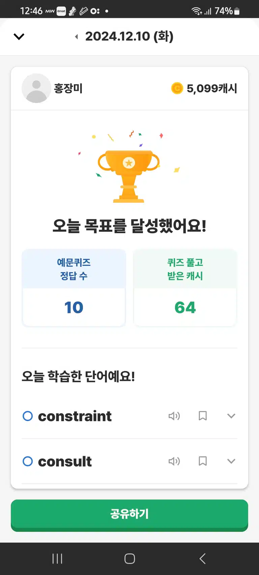The height and width of the screenshot is (575, 259).
Task: Tap the gold cash coin icon
Action: (x=177, y=88)
